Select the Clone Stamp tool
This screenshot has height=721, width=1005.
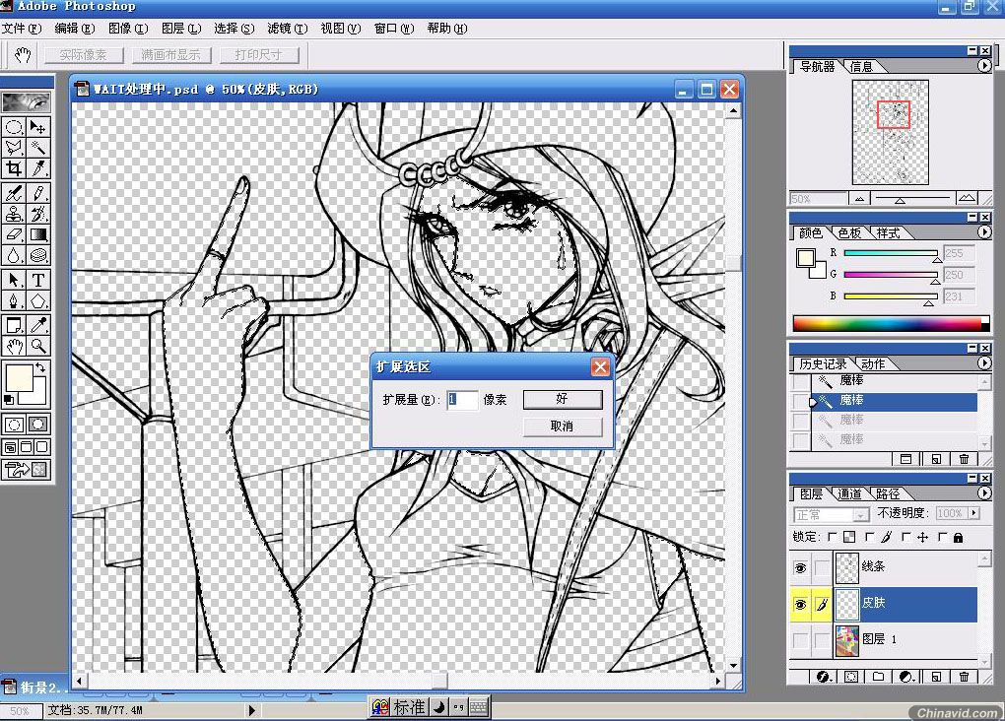tap(14, 214)
